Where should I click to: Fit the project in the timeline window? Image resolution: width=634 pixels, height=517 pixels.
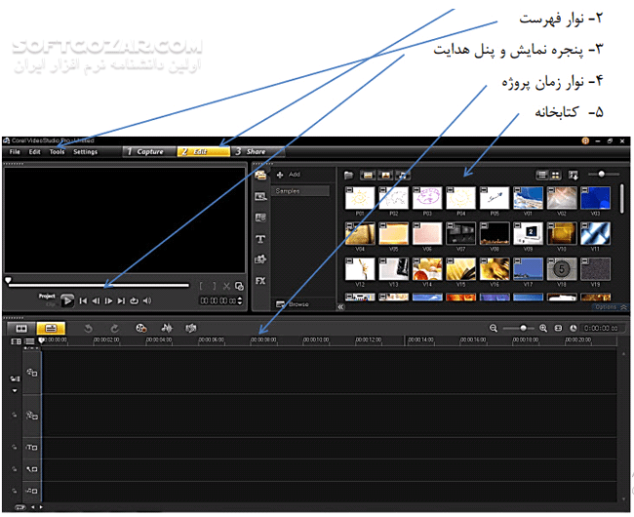(x=558, y=328)
